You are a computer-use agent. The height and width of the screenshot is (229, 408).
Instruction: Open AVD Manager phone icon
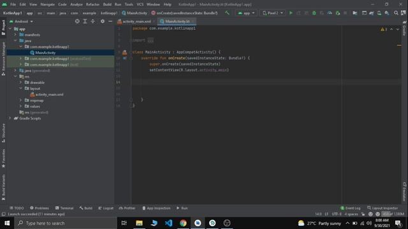click(379, 13)
